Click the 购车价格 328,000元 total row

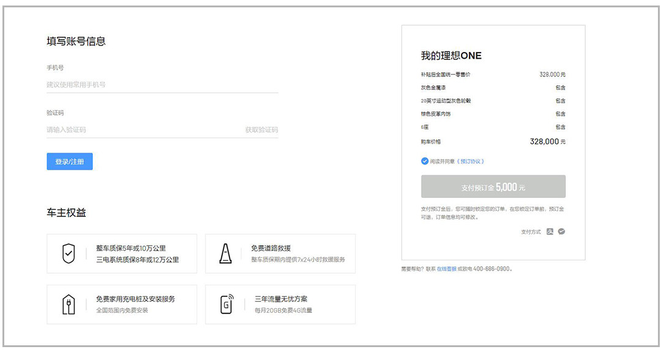[493, 142]
